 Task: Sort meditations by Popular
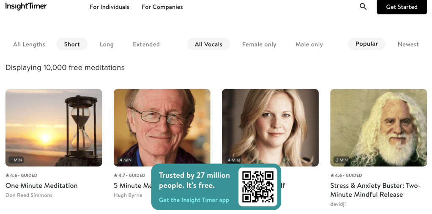tap(367, 44)
